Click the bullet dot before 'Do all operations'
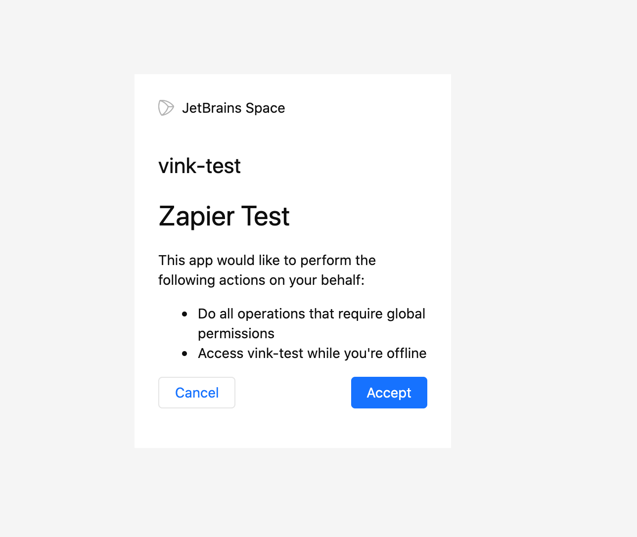The height and width of the screenshot is (537, 637). coord(184,314)
